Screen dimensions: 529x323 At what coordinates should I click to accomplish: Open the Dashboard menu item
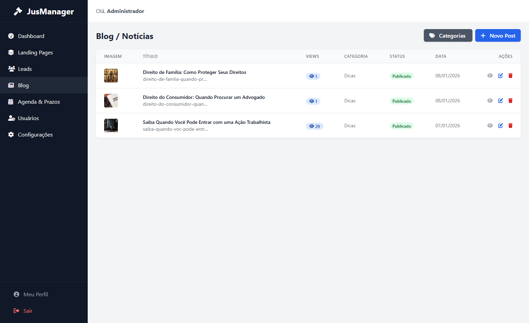[x=31, y=36]
